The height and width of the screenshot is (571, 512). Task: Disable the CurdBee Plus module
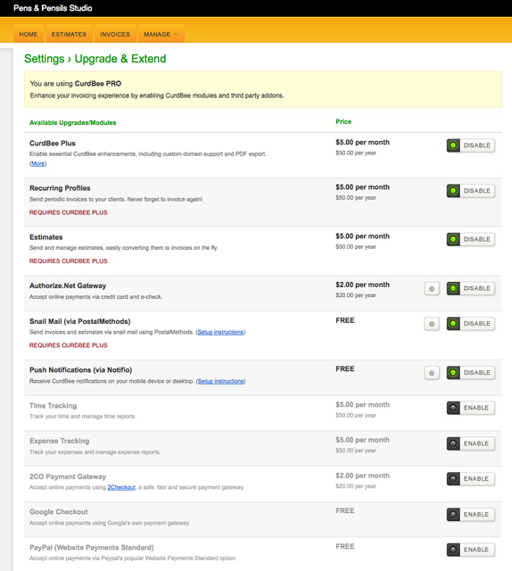pyautogui.click(x=470, y=145)
